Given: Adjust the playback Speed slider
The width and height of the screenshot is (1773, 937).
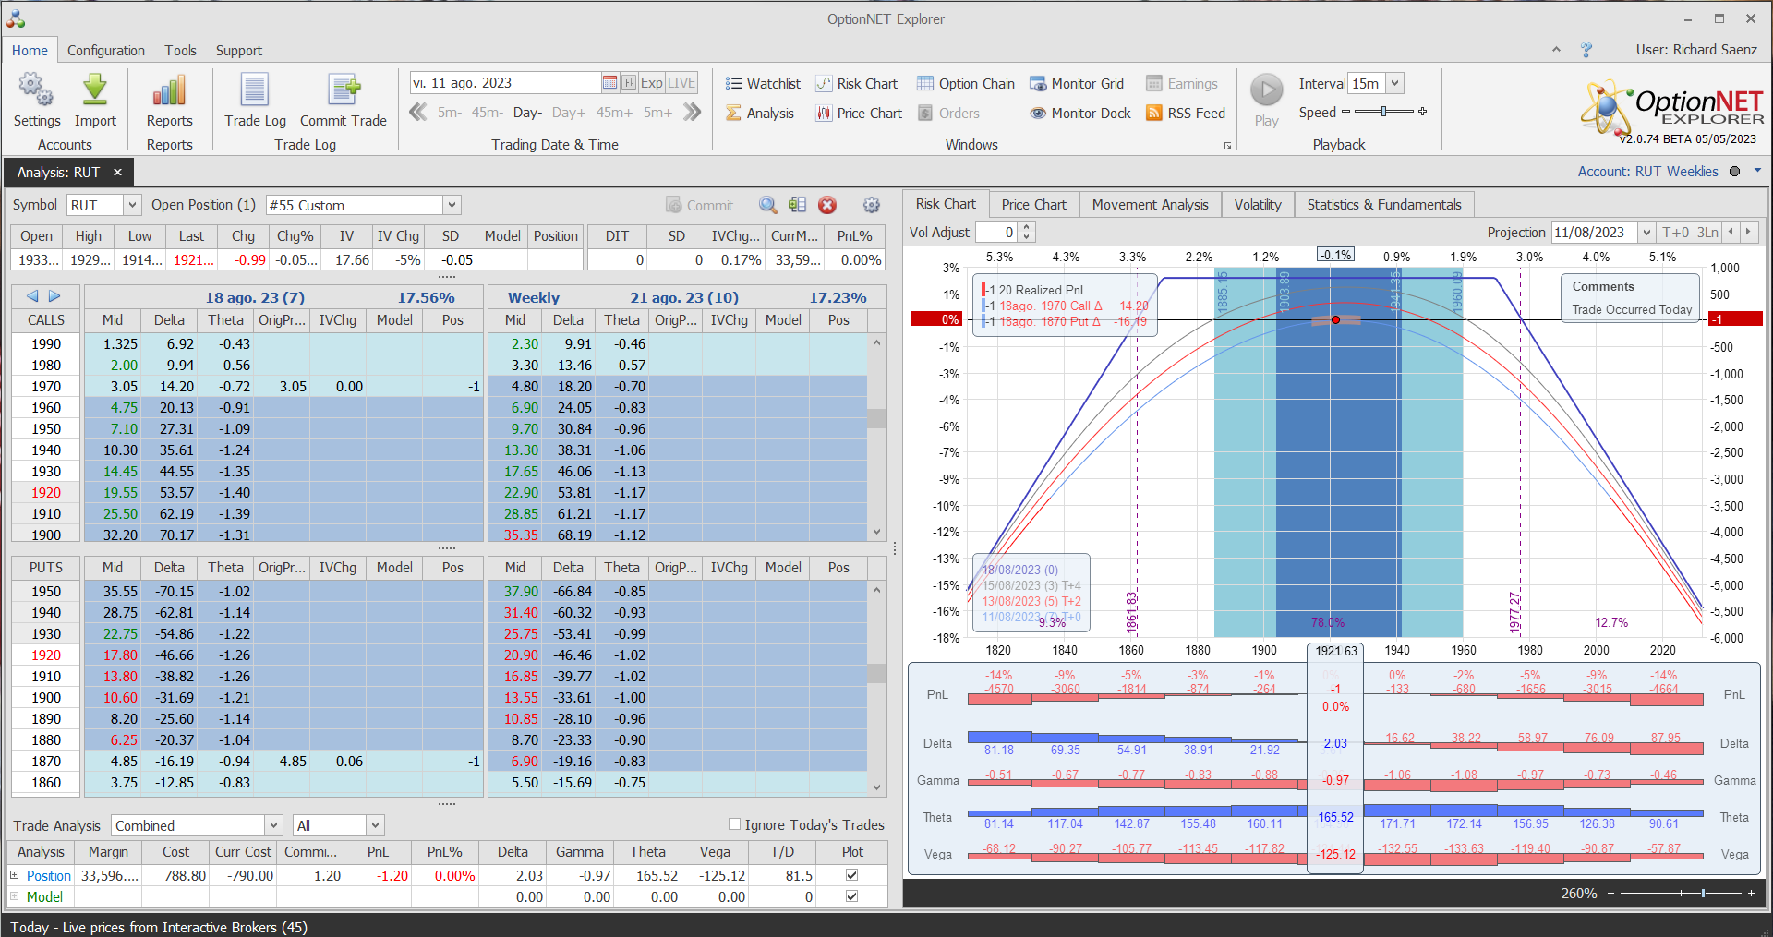Looking at the screenshot, I should (1383, 112).
